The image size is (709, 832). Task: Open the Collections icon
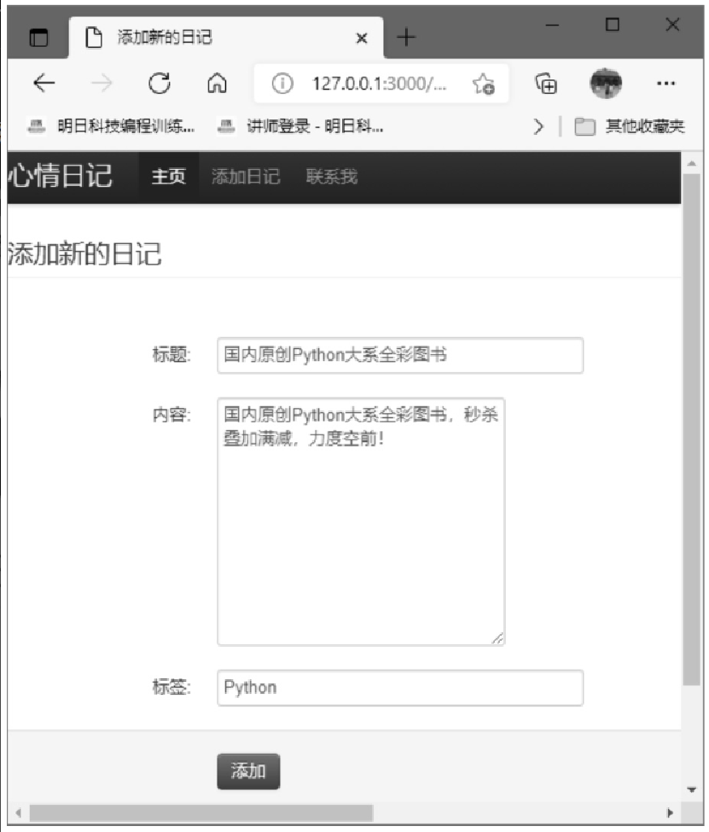click(x=546, y=84)
